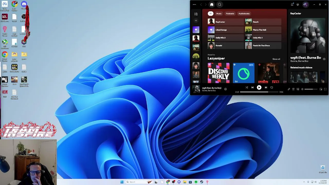Open the Discover Weekly playlist cover

218,73
